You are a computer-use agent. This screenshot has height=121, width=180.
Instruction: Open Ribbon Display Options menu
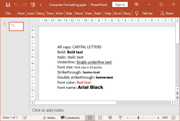[137, 5]
